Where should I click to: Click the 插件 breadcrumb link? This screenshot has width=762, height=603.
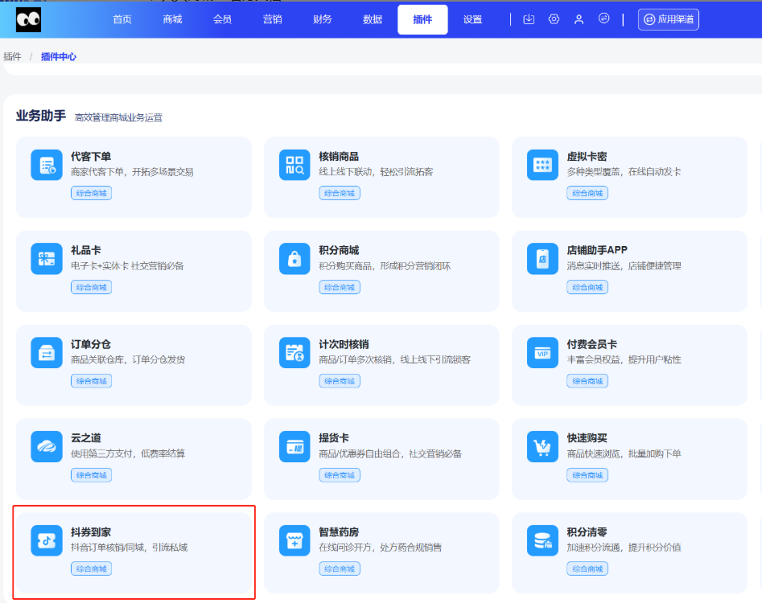[12, 57]
